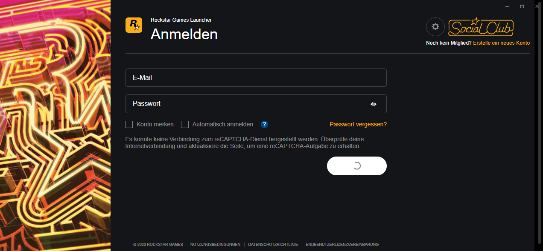Open the settings gear menu

[435, 26]
